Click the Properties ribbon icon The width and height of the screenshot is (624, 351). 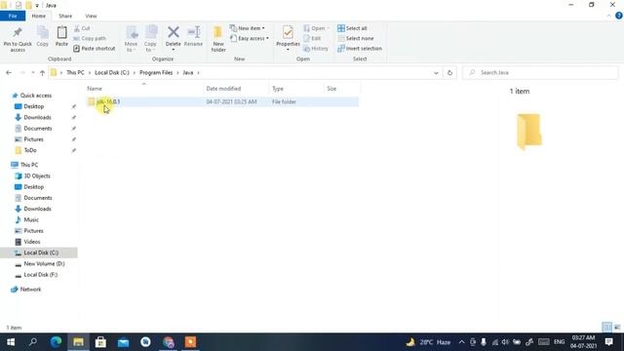[x=288, y=32]
